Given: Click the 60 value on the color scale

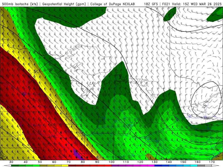Looking at the screenshot, I should point(54,162).
